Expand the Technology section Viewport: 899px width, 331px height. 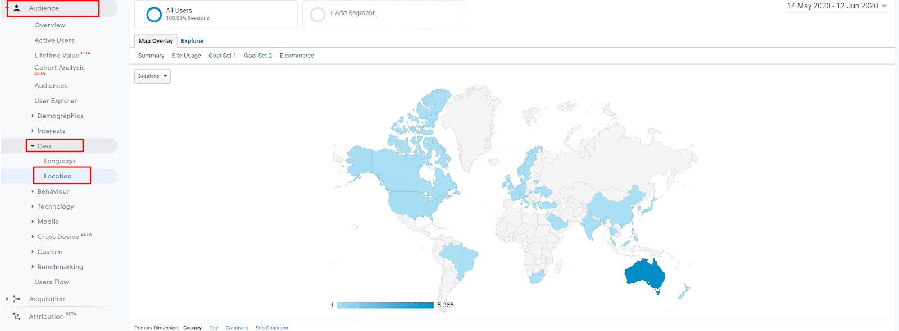pyautogui.click(x=55, y=206)
